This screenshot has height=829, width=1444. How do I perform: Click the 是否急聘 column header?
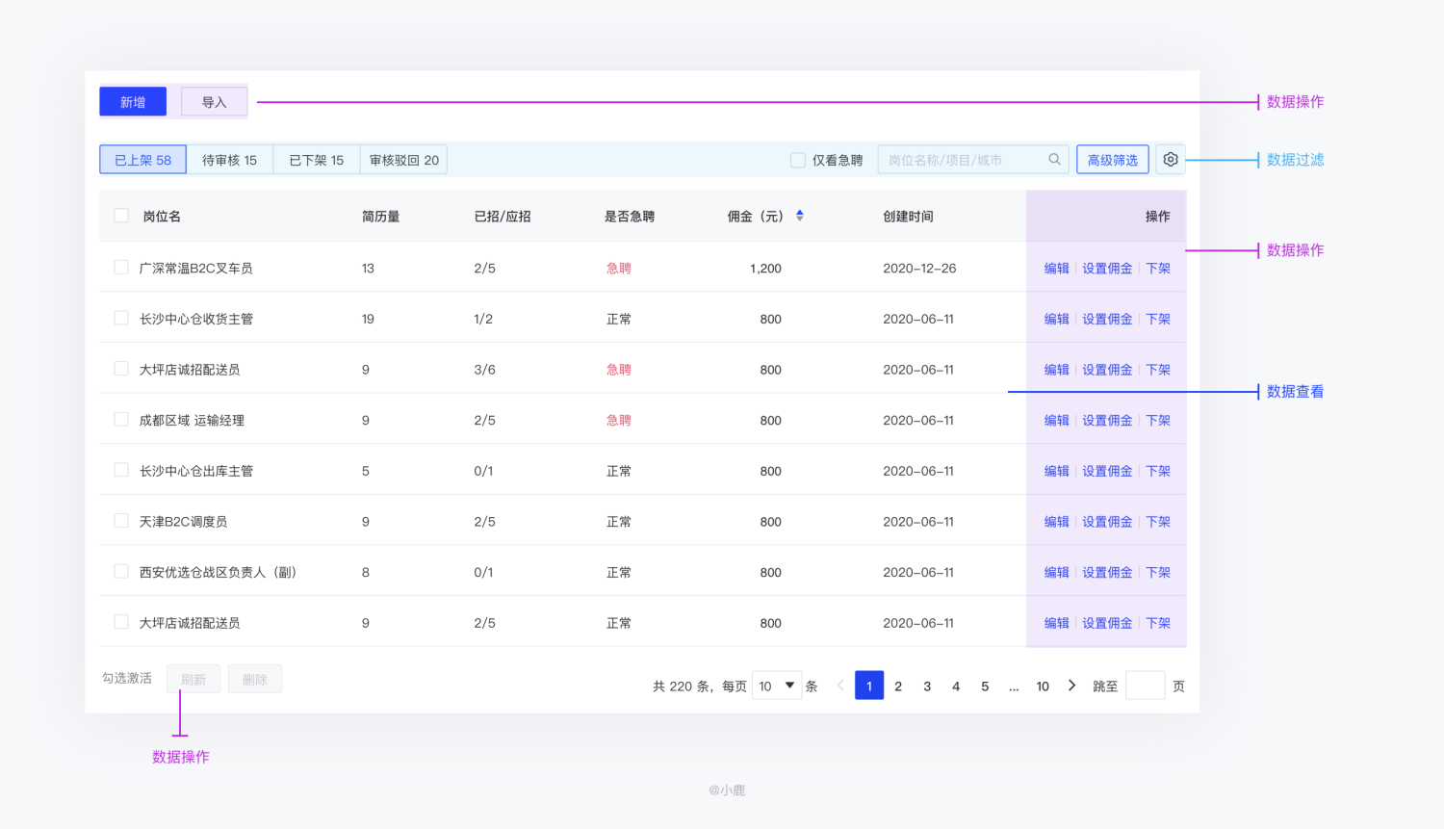pos(630,217)
